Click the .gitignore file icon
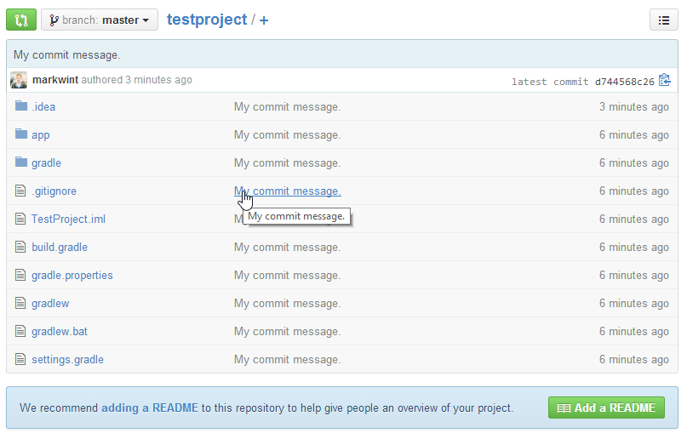The image size is (687, 439). [21, 191]
